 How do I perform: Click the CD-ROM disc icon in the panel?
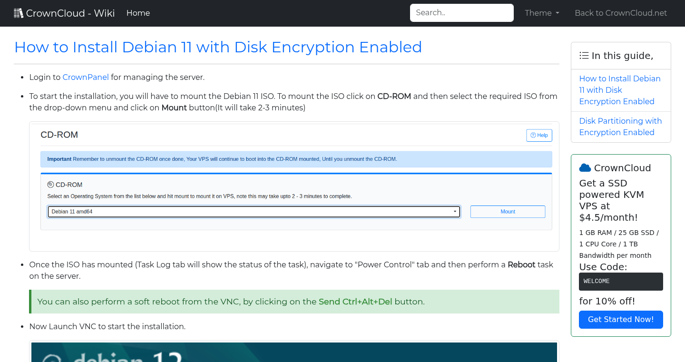50,184
